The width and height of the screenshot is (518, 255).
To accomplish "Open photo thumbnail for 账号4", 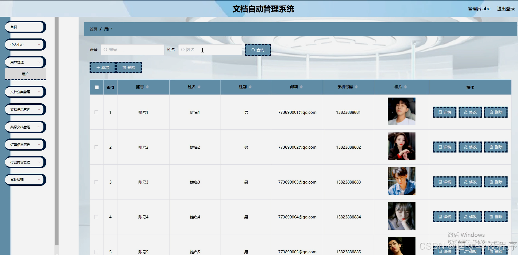I will (x=402, y=216).
